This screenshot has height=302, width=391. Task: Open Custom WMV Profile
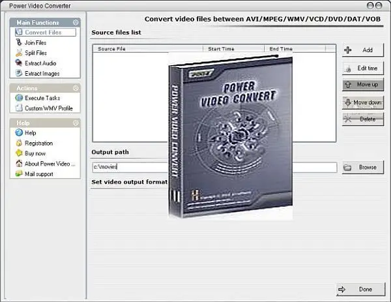[49, 108]
